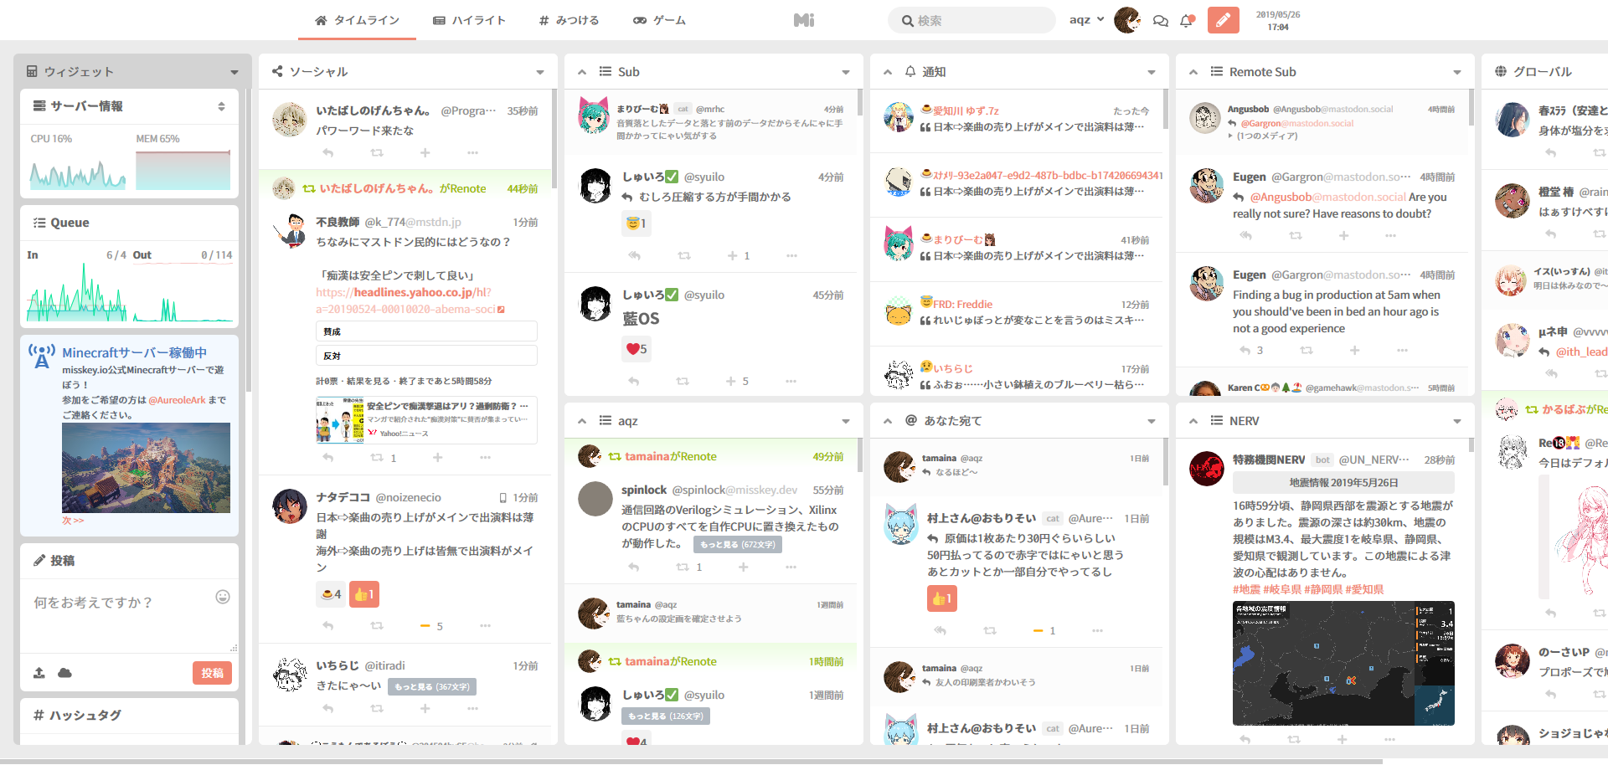Viewport: 1608px width, 765px height.
Task: Open the notifications bell icon
Action: coord(1186,21)
